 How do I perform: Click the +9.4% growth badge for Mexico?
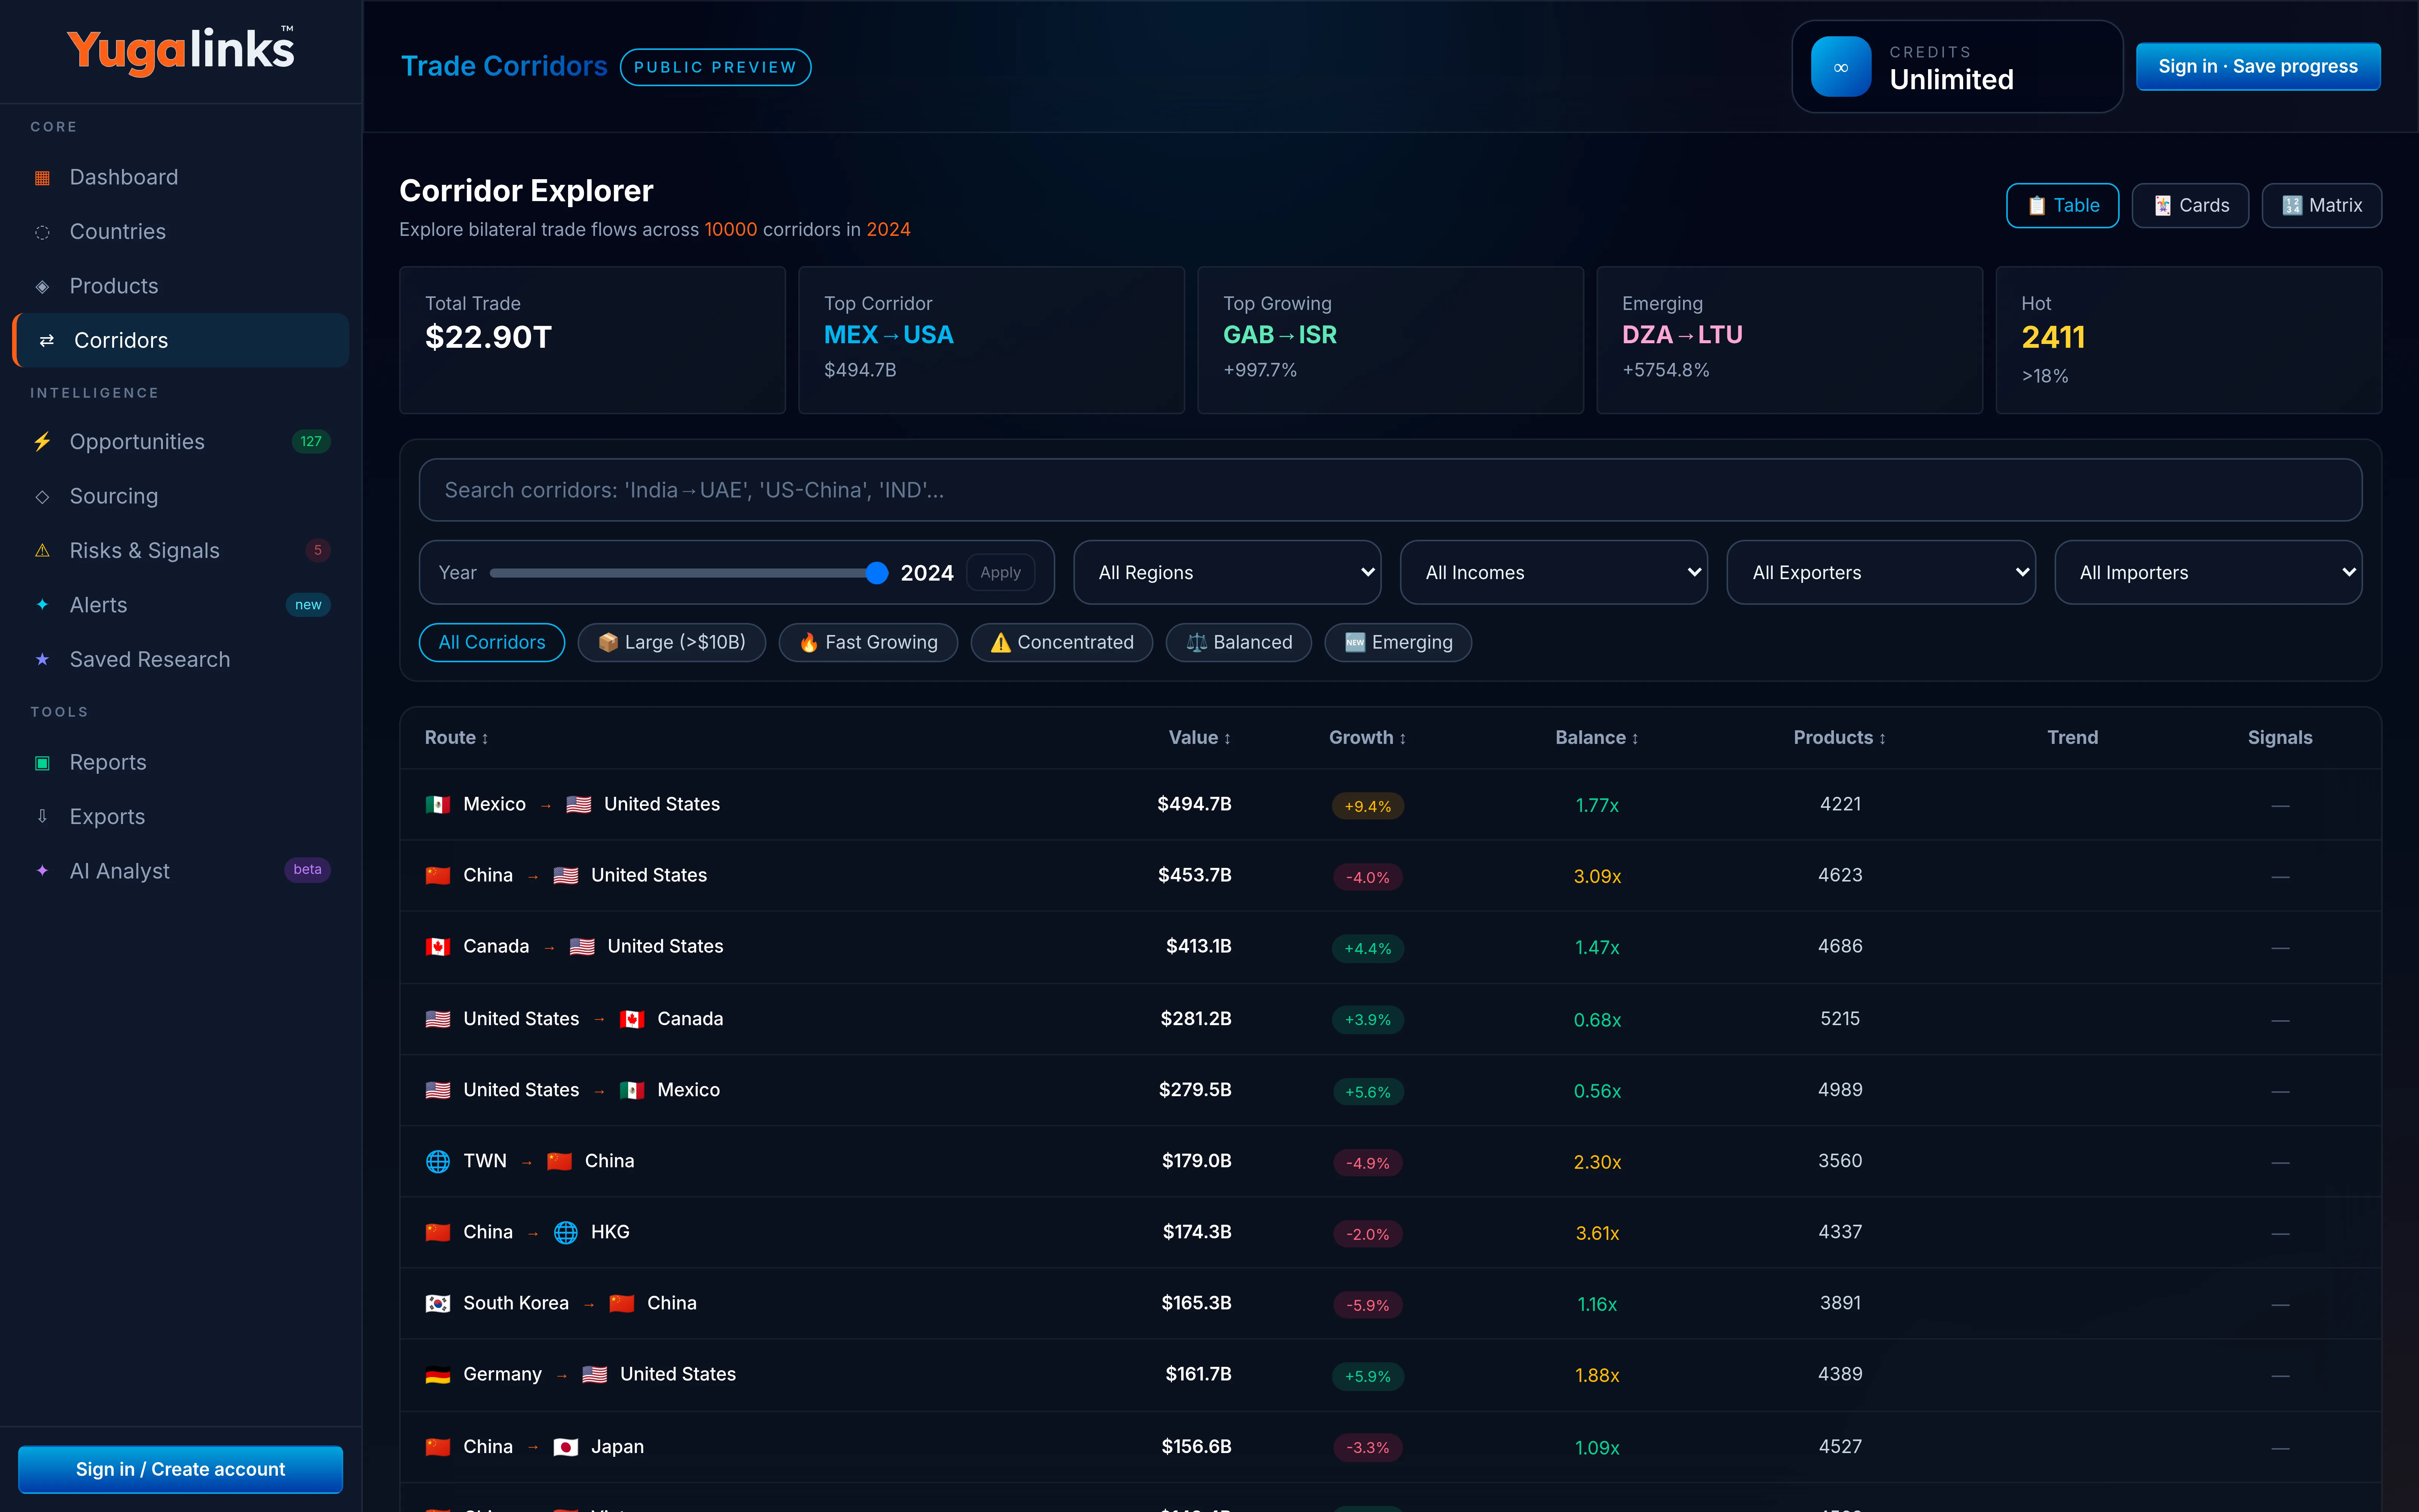1367,806
